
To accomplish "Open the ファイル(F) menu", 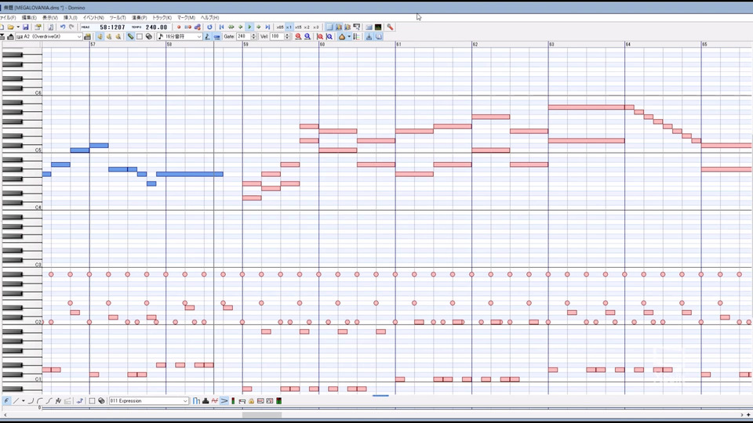I will tap(8, 18).
